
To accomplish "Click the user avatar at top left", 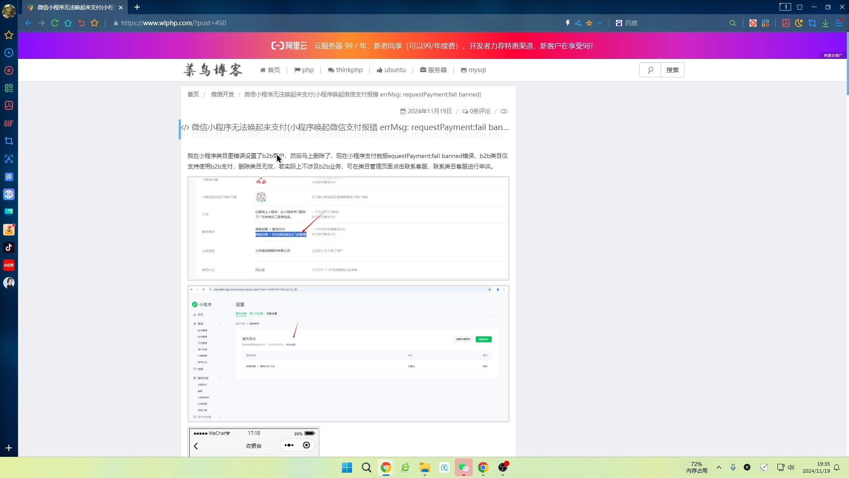I will [9, 11].
